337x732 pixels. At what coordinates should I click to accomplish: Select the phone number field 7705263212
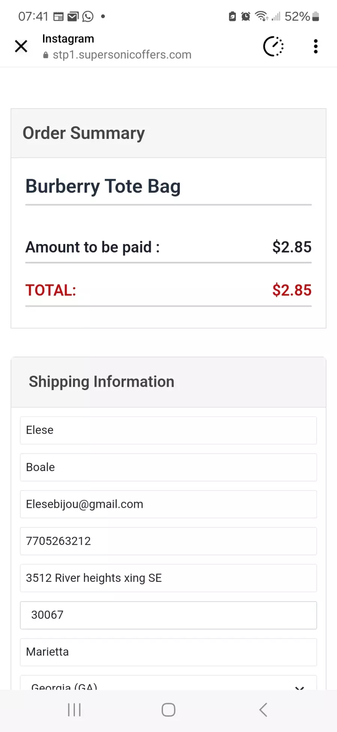(x=168, y=541)
